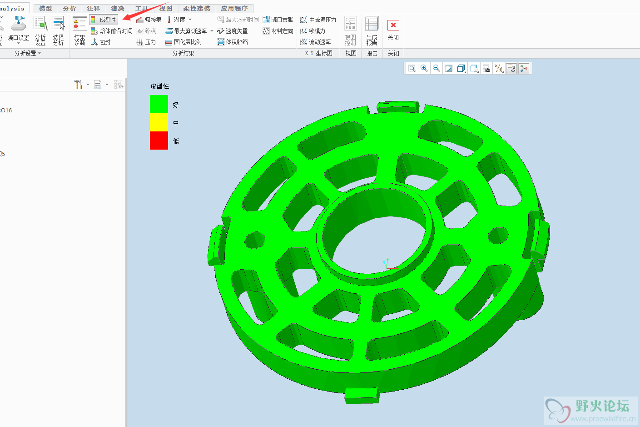This screenshot has height=427, width=640.
Task: Open the 浇口设置 gate settings tool
Action: tap(18, 30)
